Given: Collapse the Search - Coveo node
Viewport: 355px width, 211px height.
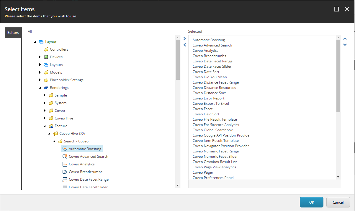Looking at the screenshot, I should (x=54, y=141).
